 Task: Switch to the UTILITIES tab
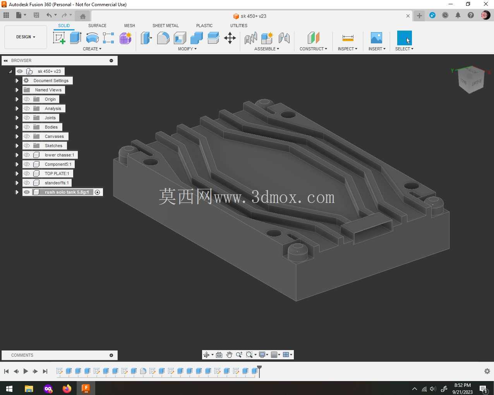tap(239, 26)
